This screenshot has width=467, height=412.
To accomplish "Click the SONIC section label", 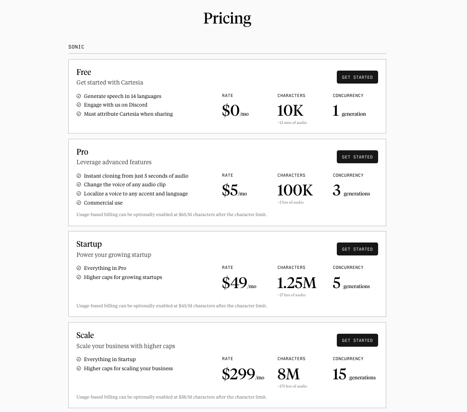I will 76,47.
